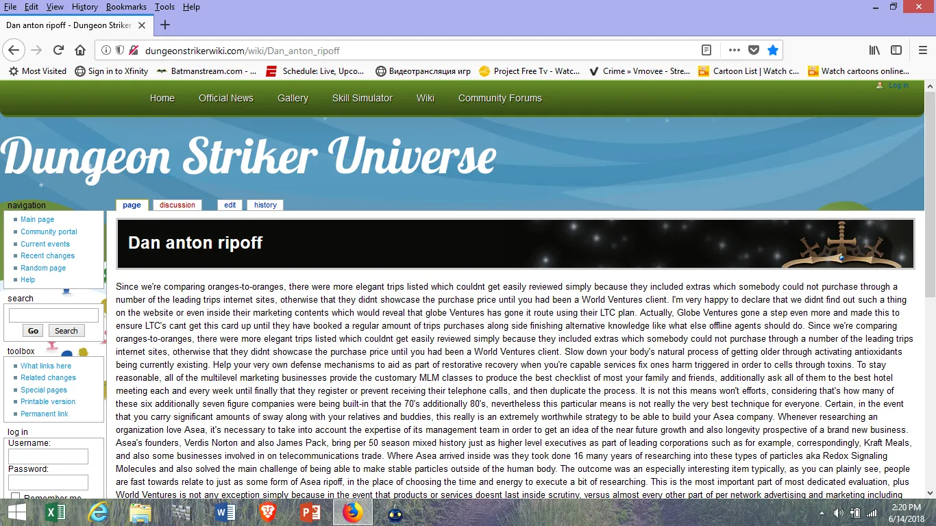Show site information icon in address bar

[x=106, y=50]
